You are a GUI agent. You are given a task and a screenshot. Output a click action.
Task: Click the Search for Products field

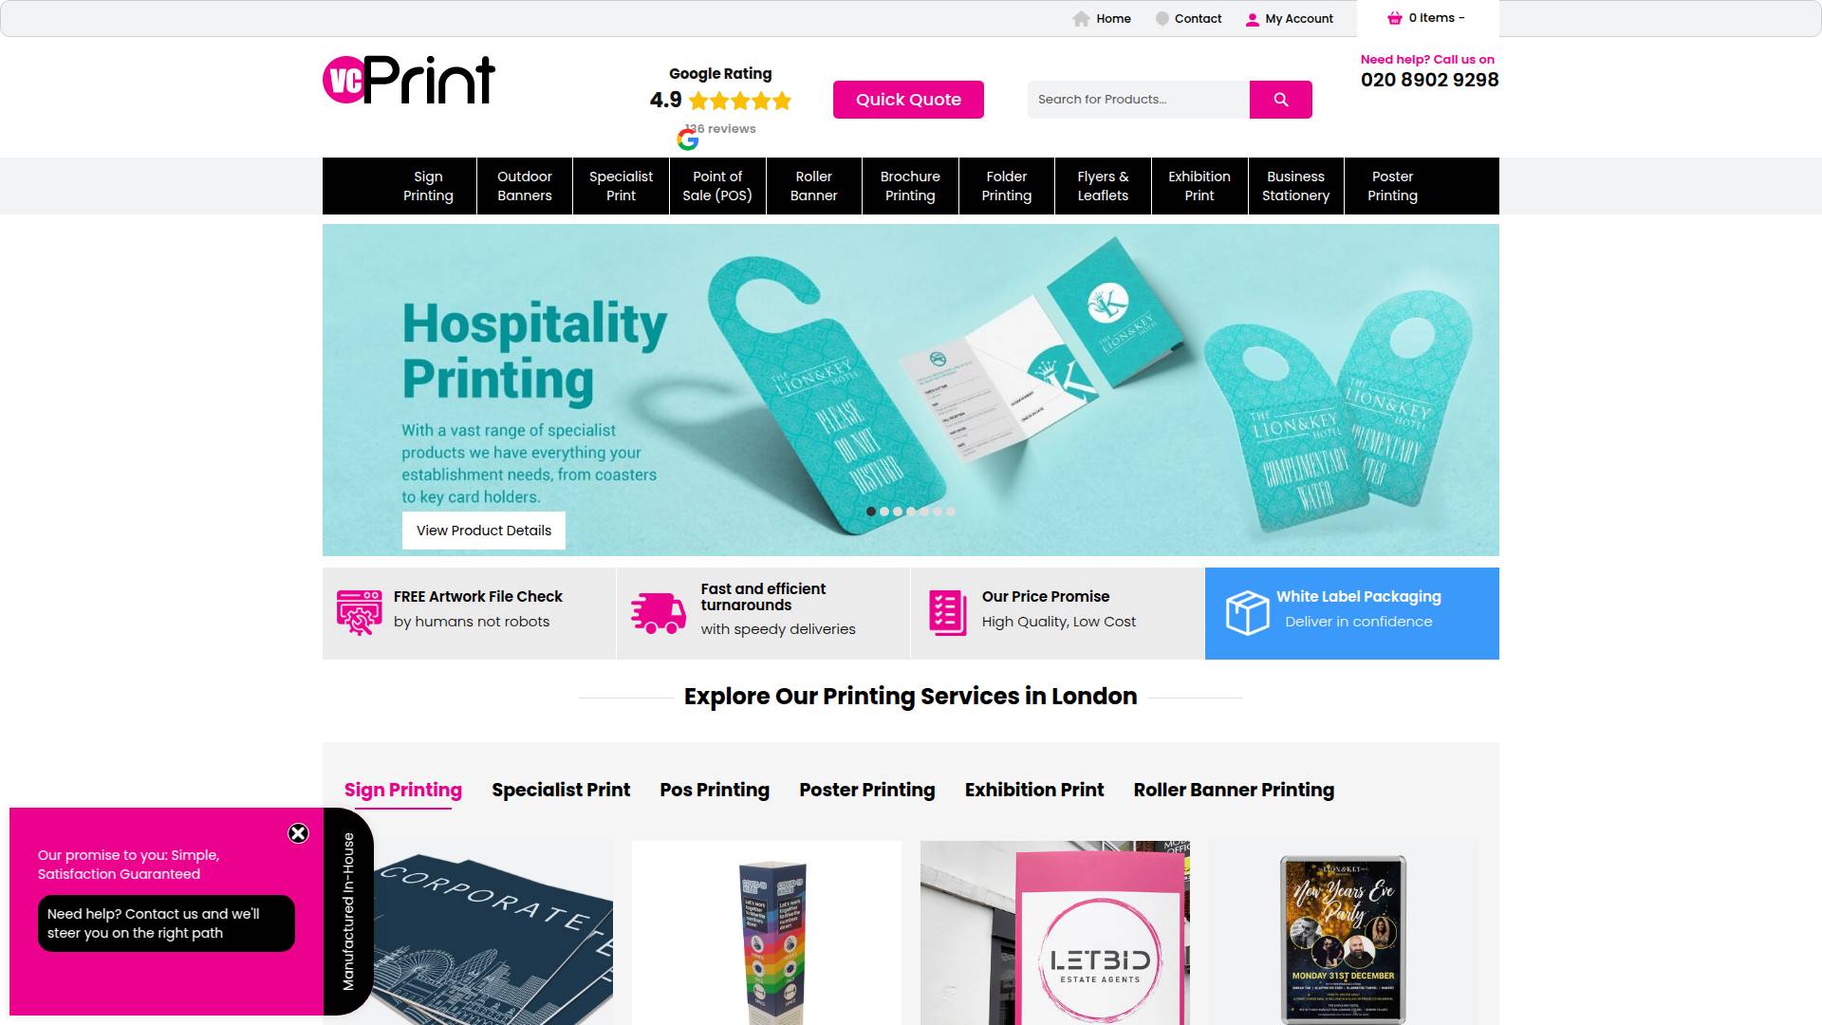(1139, 100)
